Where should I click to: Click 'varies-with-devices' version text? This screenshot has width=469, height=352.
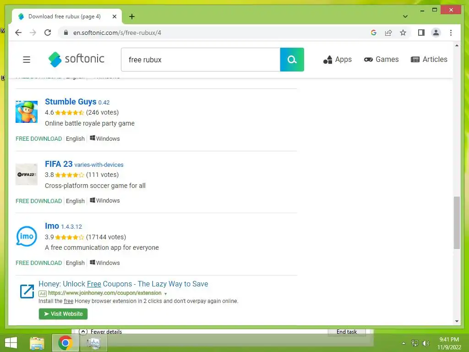(99, 165)
